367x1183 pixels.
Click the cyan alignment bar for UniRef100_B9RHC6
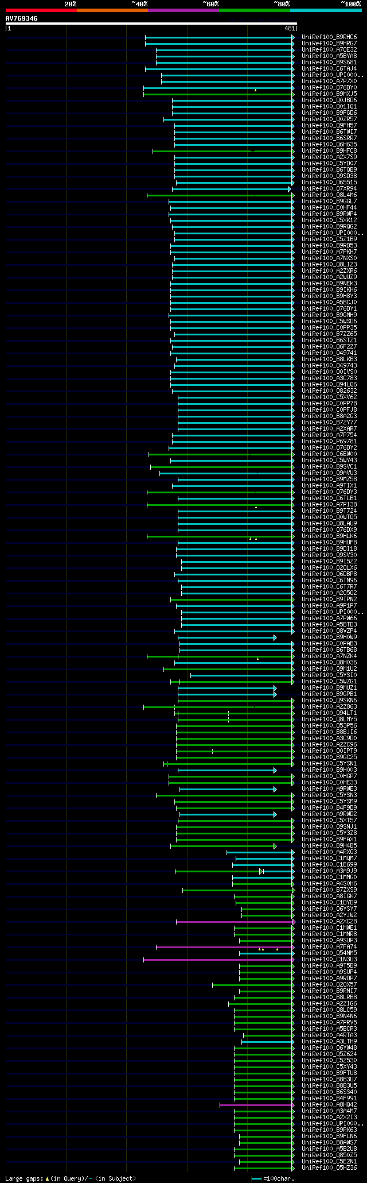click(220, 37)
